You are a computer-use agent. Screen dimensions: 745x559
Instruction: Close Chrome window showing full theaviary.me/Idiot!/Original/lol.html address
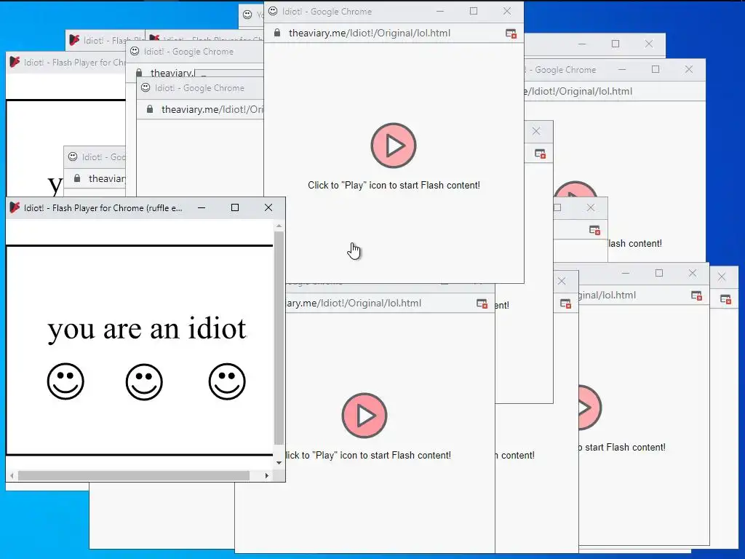(x=507, y=11)
